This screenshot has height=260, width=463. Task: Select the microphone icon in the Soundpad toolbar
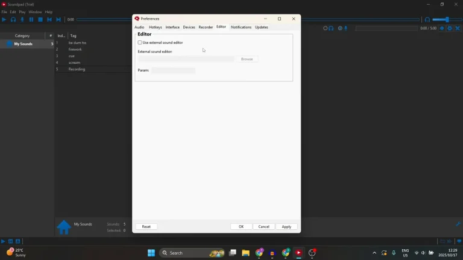pos(22,19)
